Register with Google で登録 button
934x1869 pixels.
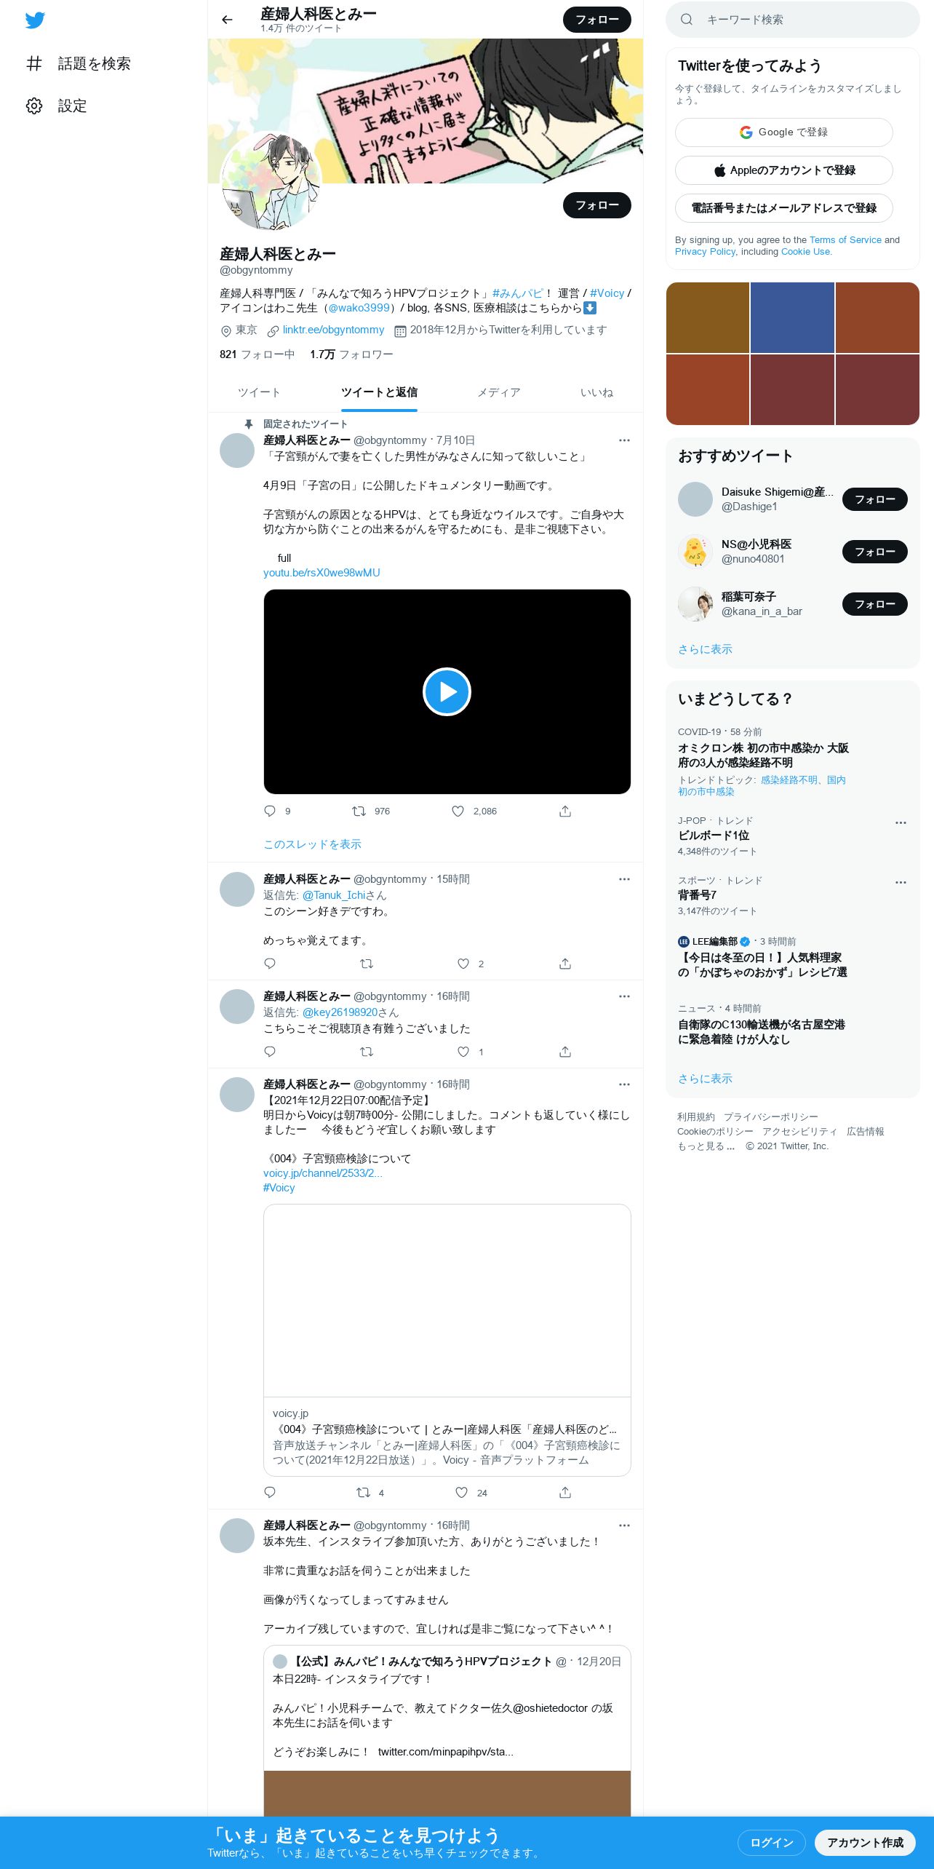click(x=783, y=132)
